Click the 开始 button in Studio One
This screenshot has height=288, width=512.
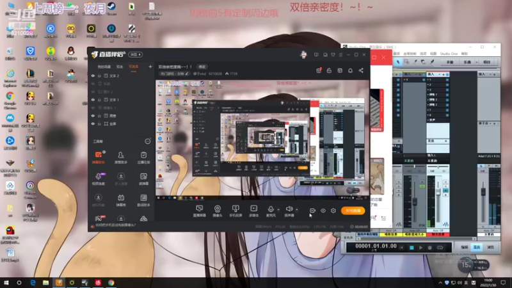pyautogui.click(x=450, y=61)
